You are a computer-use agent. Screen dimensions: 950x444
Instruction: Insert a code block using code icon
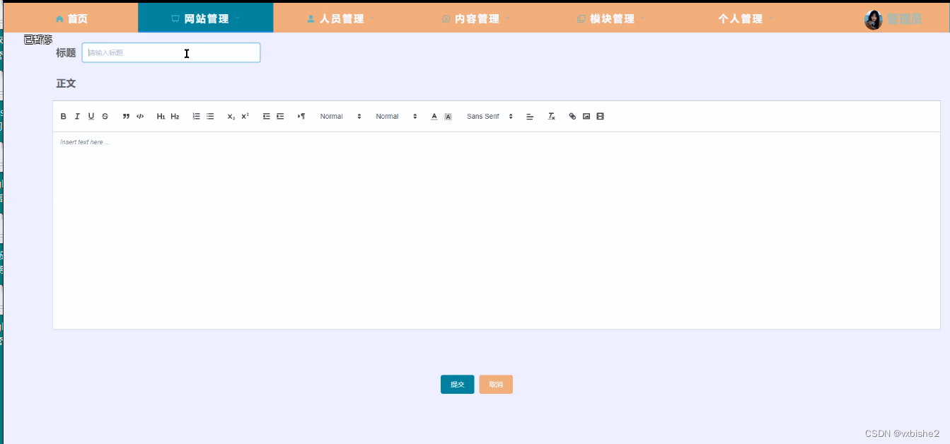coord(140,117)
